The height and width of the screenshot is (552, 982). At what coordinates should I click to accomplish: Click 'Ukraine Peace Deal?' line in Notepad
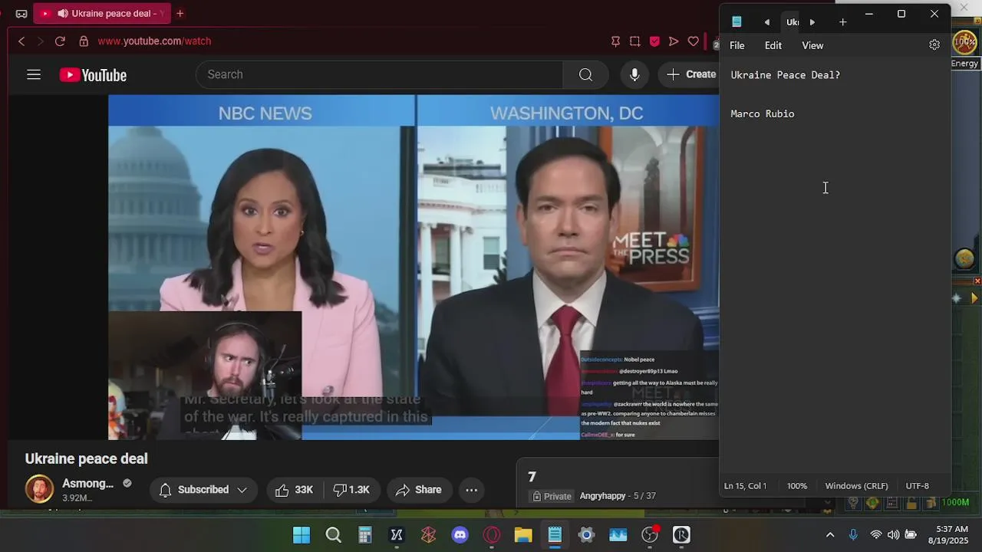[x=785, y=74]
